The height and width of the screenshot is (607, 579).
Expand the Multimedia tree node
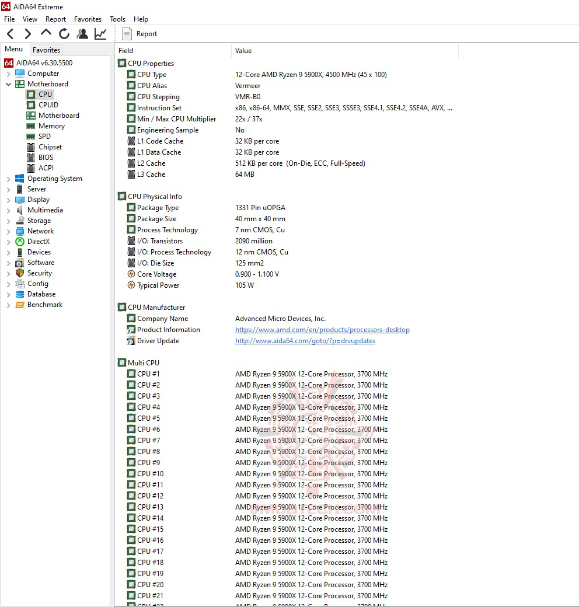[x=9, y=210]
